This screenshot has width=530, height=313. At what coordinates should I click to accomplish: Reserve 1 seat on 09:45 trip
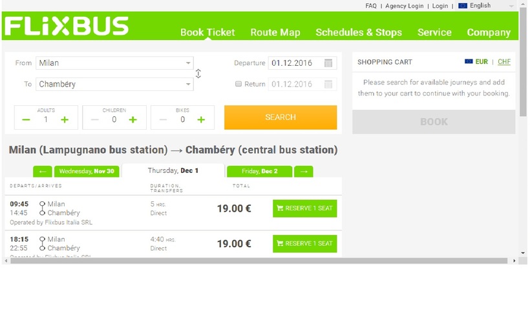(x=304, y=208)
